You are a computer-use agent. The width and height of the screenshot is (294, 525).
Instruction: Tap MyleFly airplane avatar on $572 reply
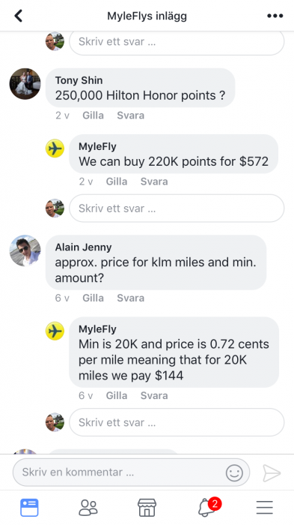click(x=55, y=148)
